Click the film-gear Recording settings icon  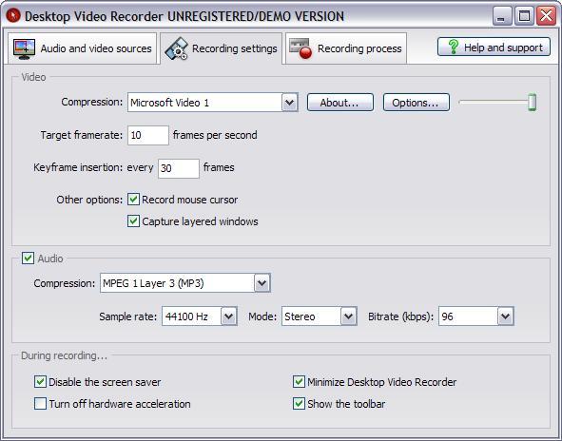pyautogui.click(x=176, y=48)
